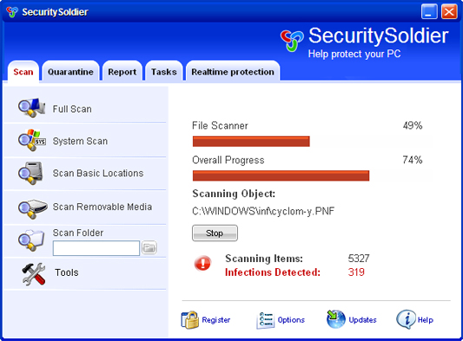The width and height of the screenshot is (463, 341).
Task: Go to the Tasks tab
Action: coord(164,71)
